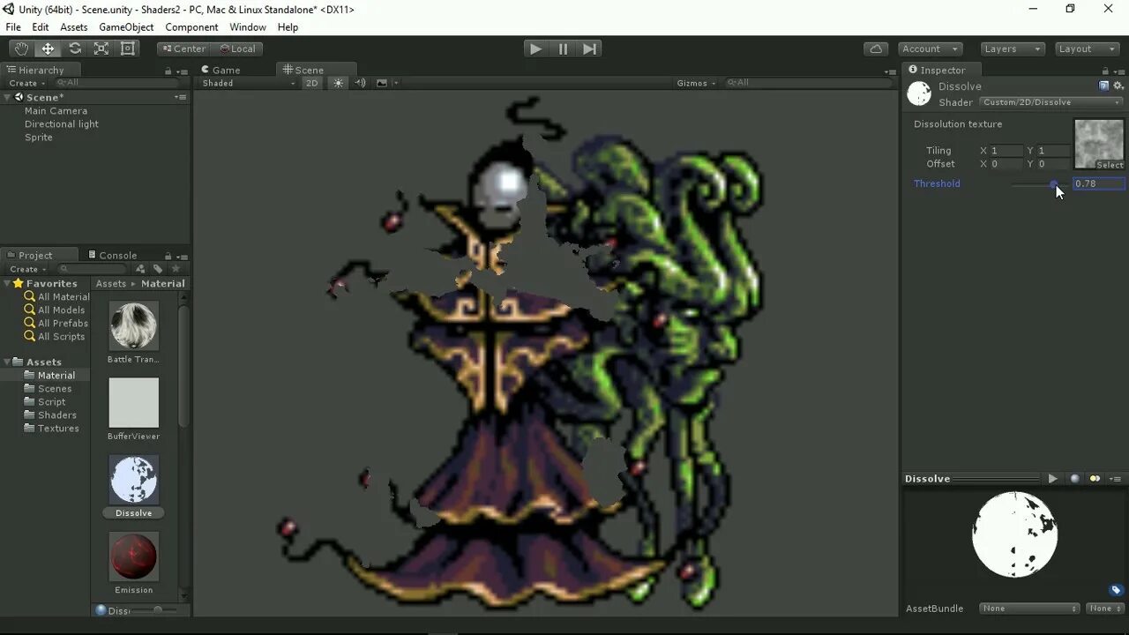Click search by type icon in Project
Image resolution: width=1129 pixels, height=635 pixels.
(140, 269)
